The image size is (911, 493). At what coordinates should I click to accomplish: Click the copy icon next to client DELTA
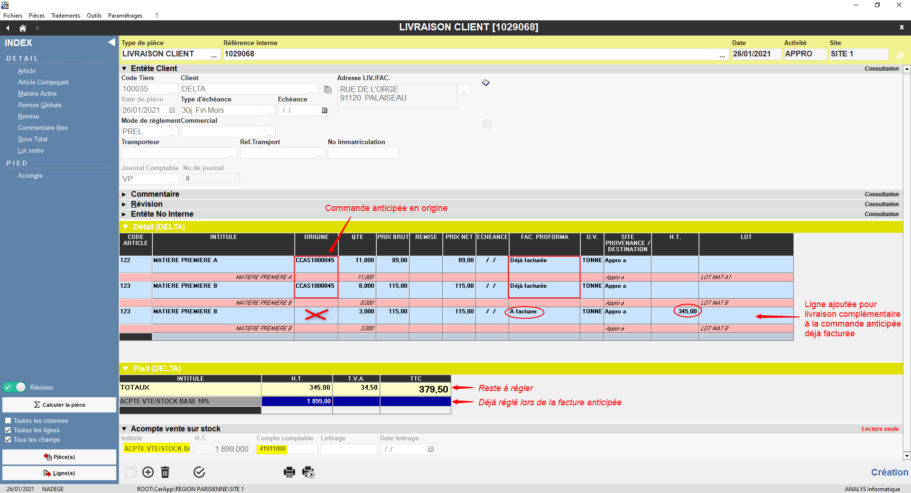click(x=327, y=90)
